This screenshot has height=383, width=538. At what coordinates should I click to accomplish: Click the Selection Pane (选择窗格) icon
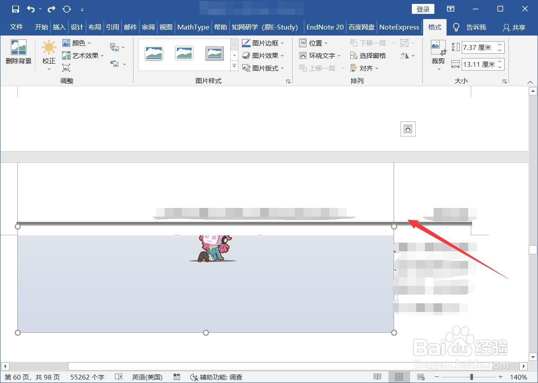368,55
